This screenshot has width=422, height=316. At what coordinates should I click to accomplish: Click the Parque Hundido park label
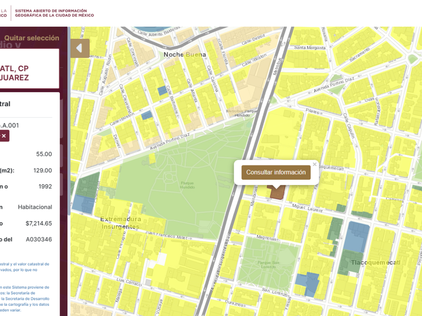[187, 185]
